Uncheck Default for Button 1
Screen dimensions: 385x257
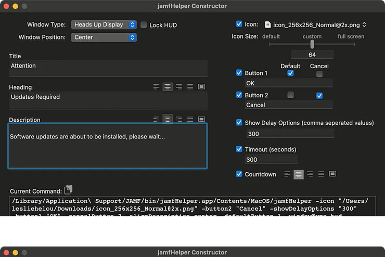click(x=290, y=73)
